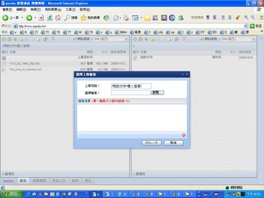This screenshot has width=264, height=198.
Task: Open the 編輯(E) menu
Action: point(21,10)
